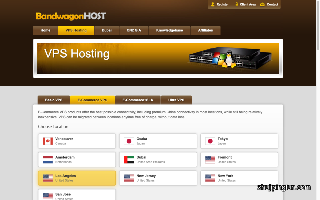Click the United Arab Emirates label

[151, 162]
